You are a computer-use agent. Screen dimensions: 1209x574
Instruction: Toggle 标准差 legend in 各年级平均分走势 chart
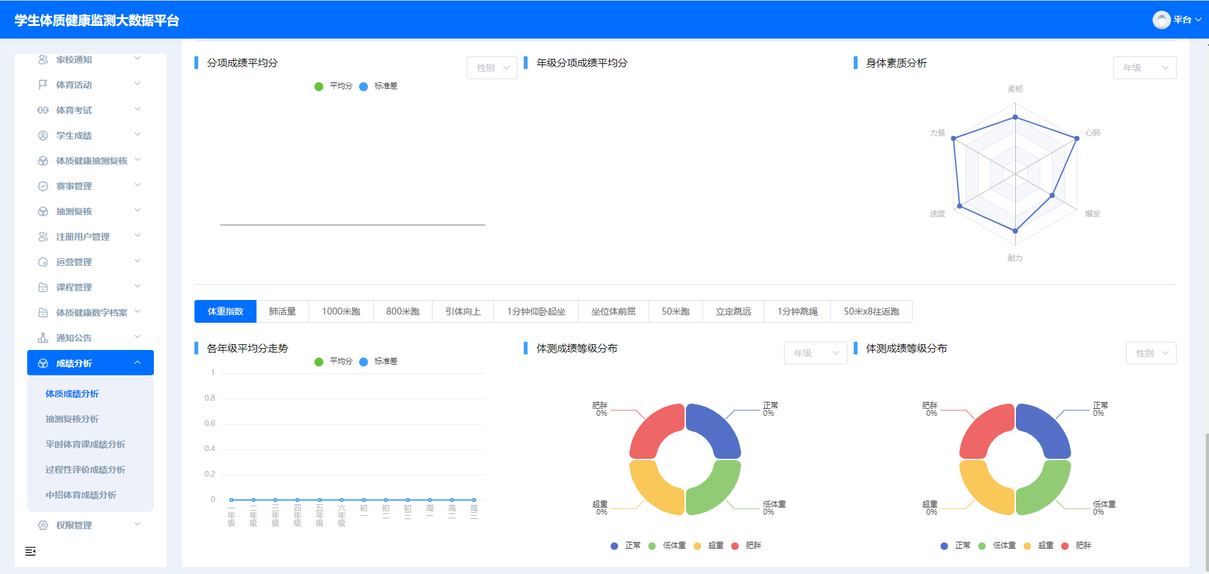coord(379,361)
